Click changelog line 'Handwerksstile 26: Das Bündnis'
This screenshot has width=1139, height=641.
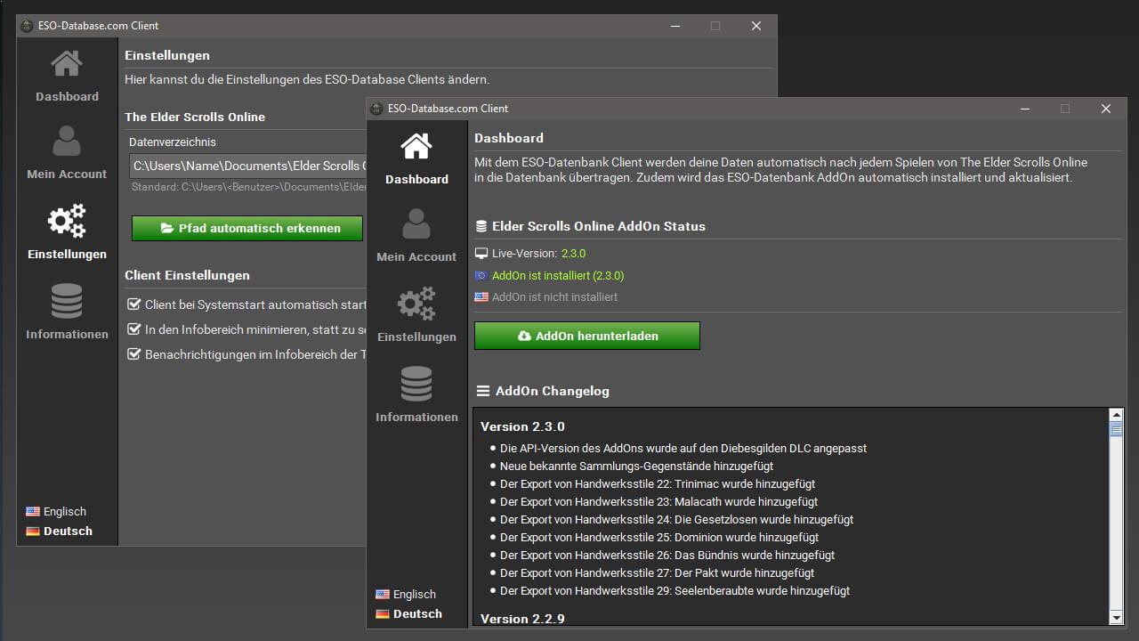[667, 556]
